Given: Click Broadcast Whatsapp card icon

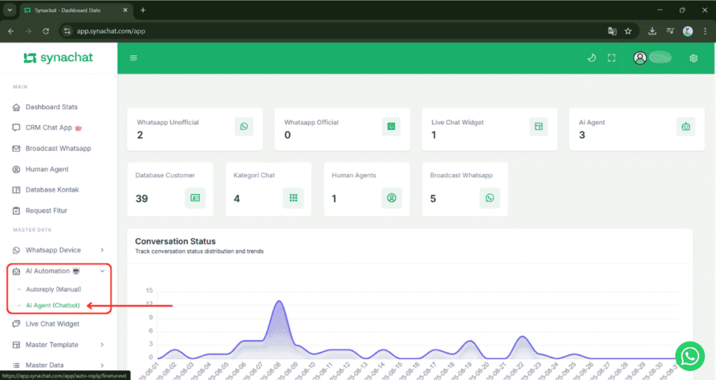Looking at the screenshot, I should click(x=489, y=198).
